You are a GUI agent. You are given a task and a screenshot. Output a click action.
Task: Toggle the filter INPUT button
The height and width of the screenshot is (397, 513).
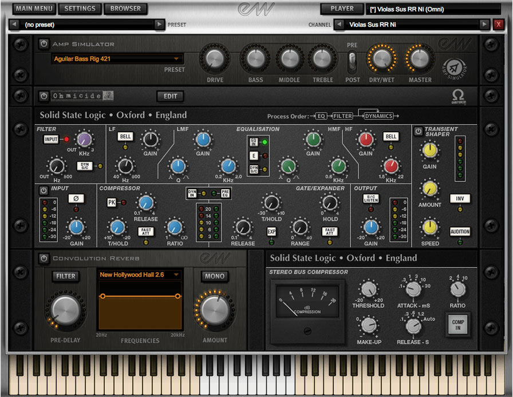[x=51, y=140]
